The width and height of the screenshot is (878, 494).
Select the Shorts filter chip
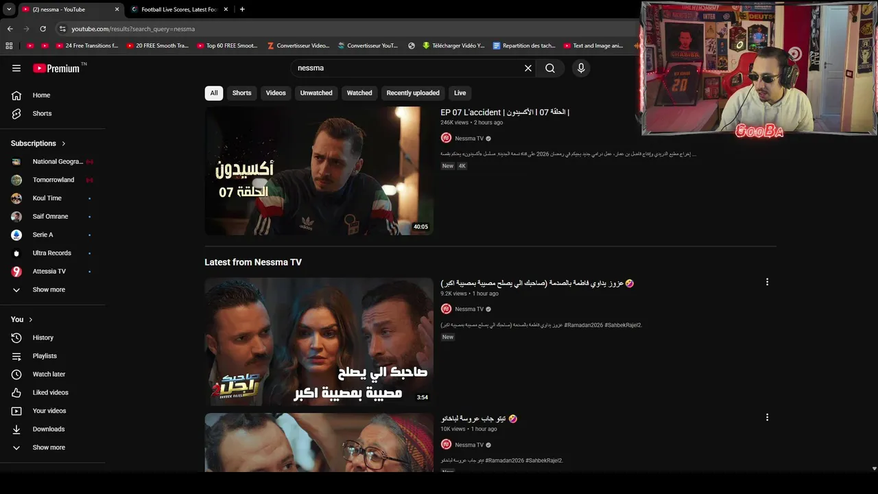(x=241, y=93)
